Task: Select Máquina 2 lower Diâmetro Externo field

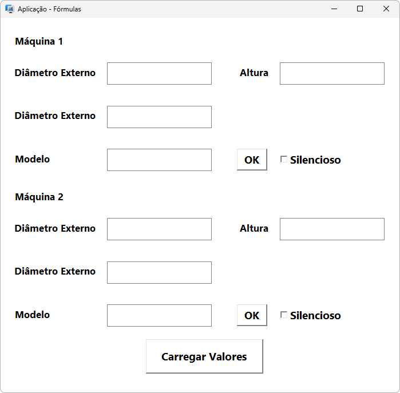Action: [159, 272]
